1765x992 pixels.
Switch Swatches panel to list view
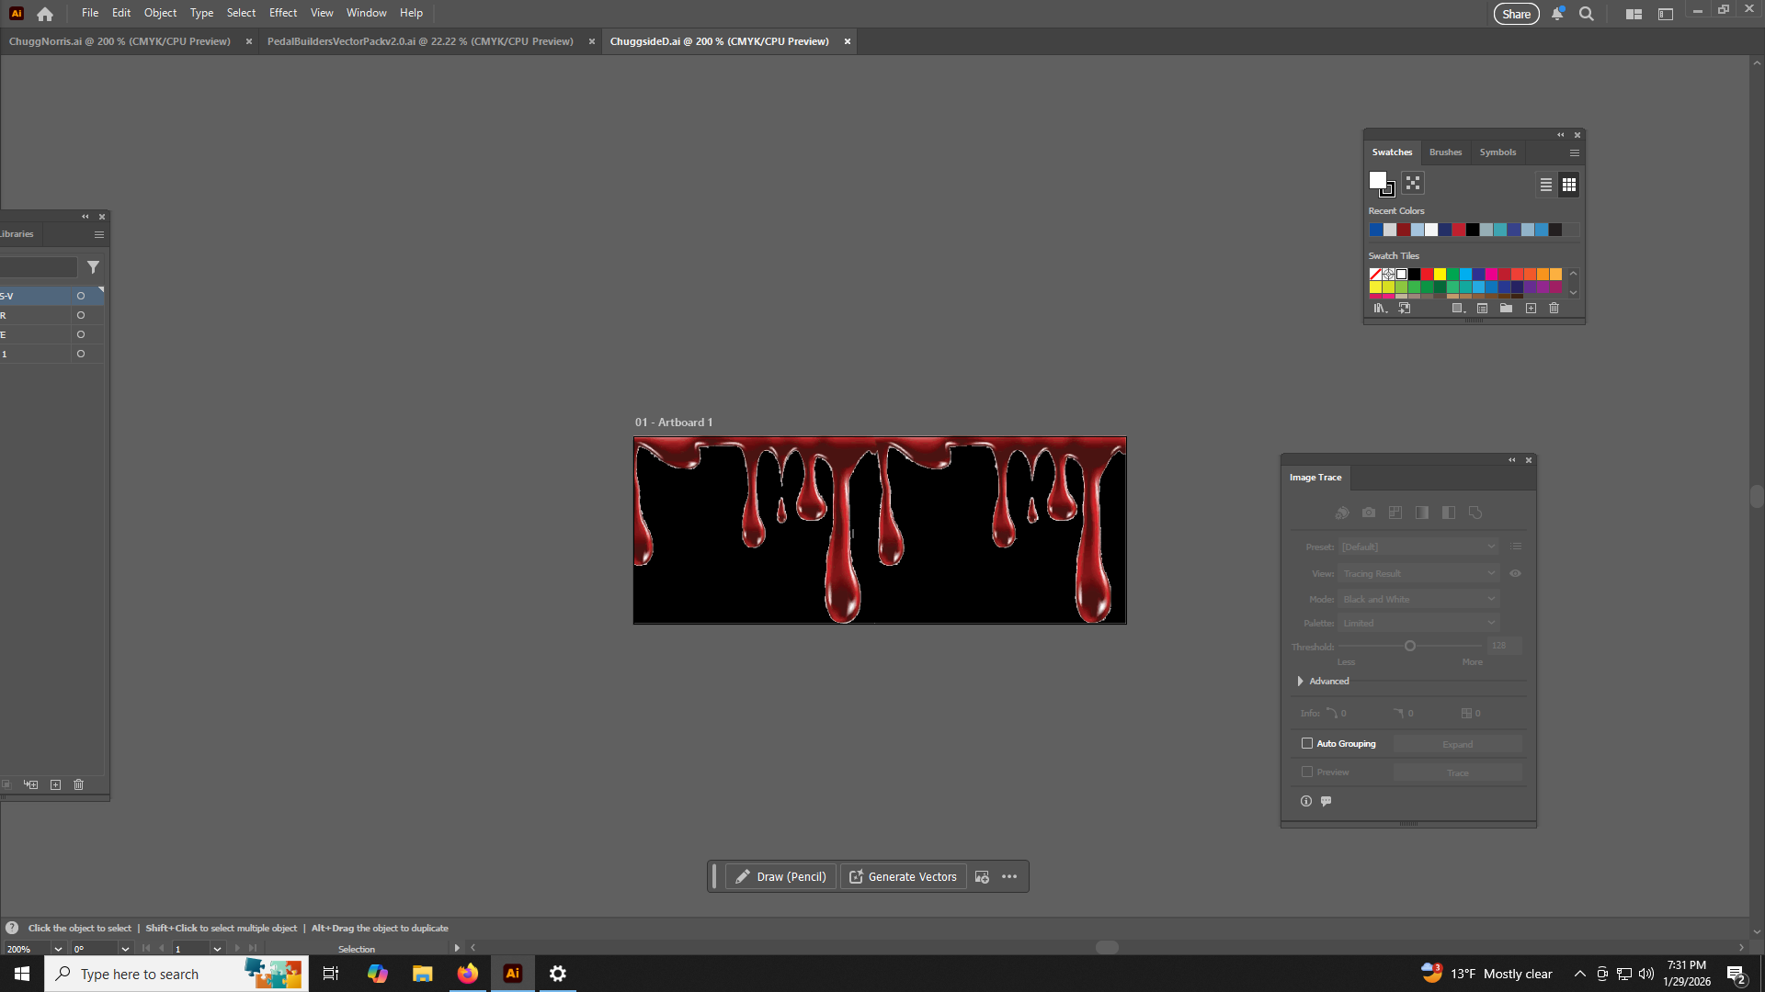(x=1546, y=185)
